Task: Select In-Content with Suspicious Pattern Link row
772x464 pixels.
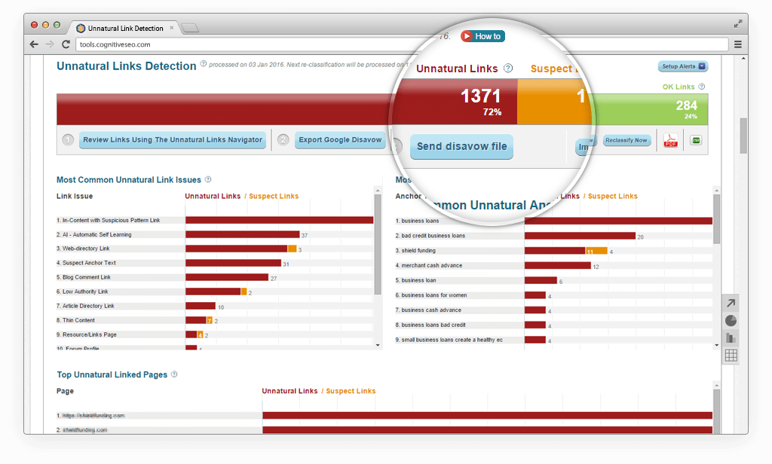Action: pos(215,220)
